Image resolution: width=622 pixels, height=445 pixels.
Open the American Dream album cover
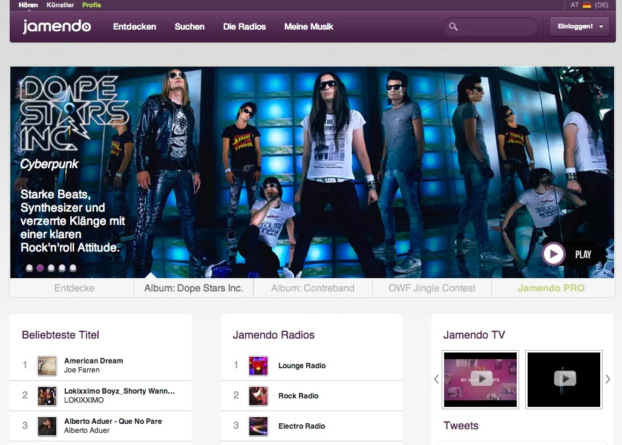point(47,365)
